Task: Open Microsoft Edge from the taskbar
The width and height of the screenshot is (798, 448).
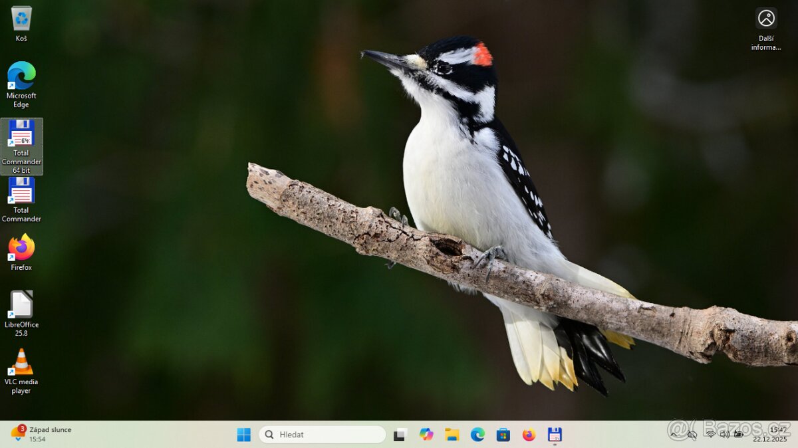Action: click(x=478, y=434)
